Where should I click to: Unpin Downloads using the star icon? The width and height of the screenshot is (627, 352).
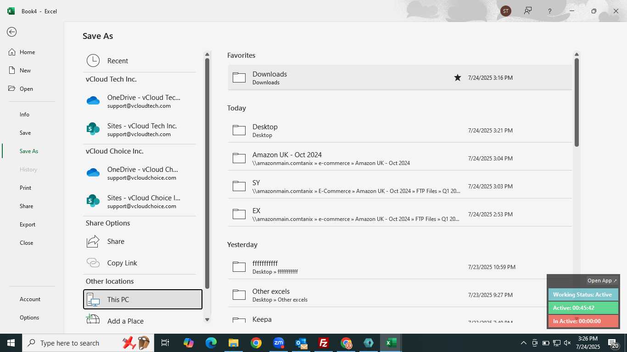coord(458,77)
